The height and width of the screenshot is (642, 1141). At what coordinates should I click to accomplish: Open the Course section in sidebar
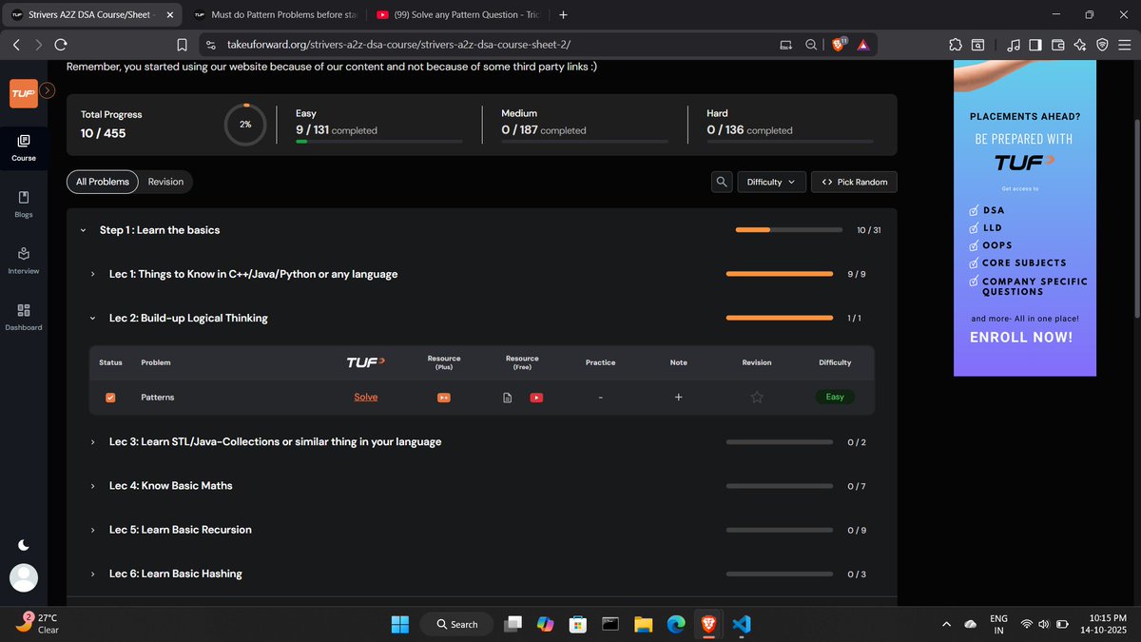24,147
